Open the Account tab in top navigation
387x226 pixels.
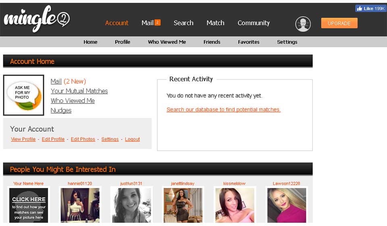(x=117, y=23)
